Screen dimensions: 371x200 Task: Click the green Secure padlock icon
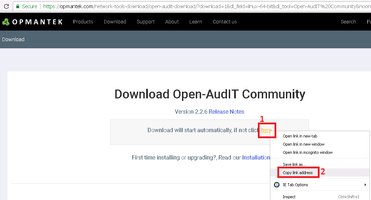pos(18,6)
